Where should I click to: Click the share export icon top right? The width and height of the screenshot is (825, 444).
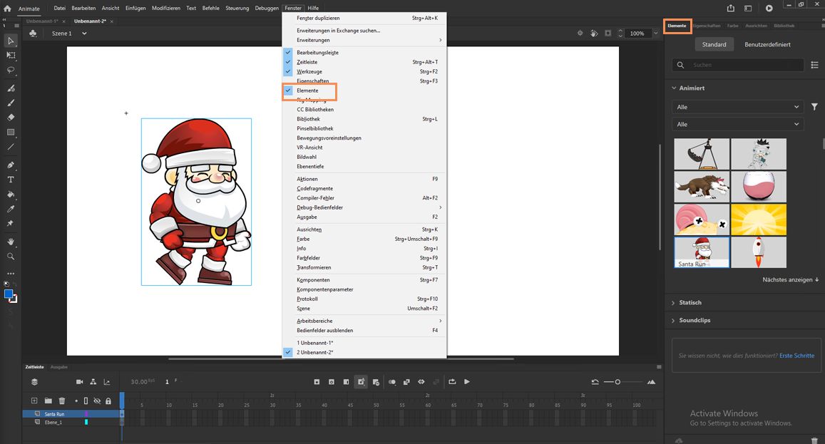(731, 8)
